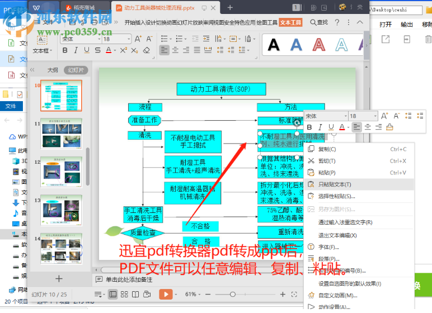Click 打开 in the PDF converter window

click(x=386, y=25)
